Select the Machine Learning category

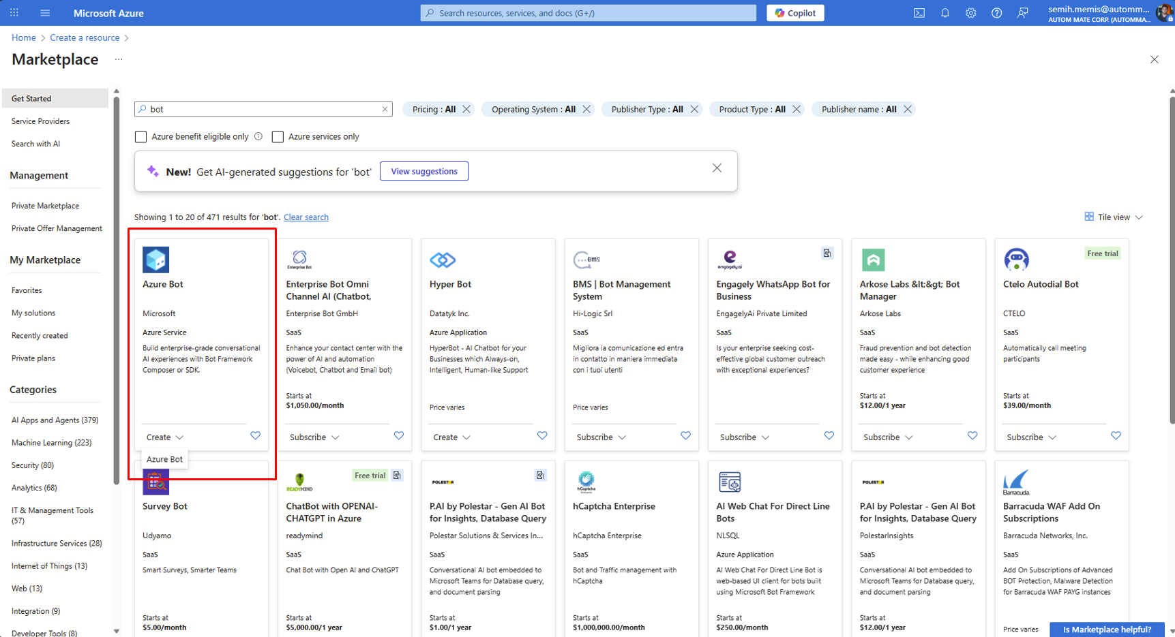point(51,443)
